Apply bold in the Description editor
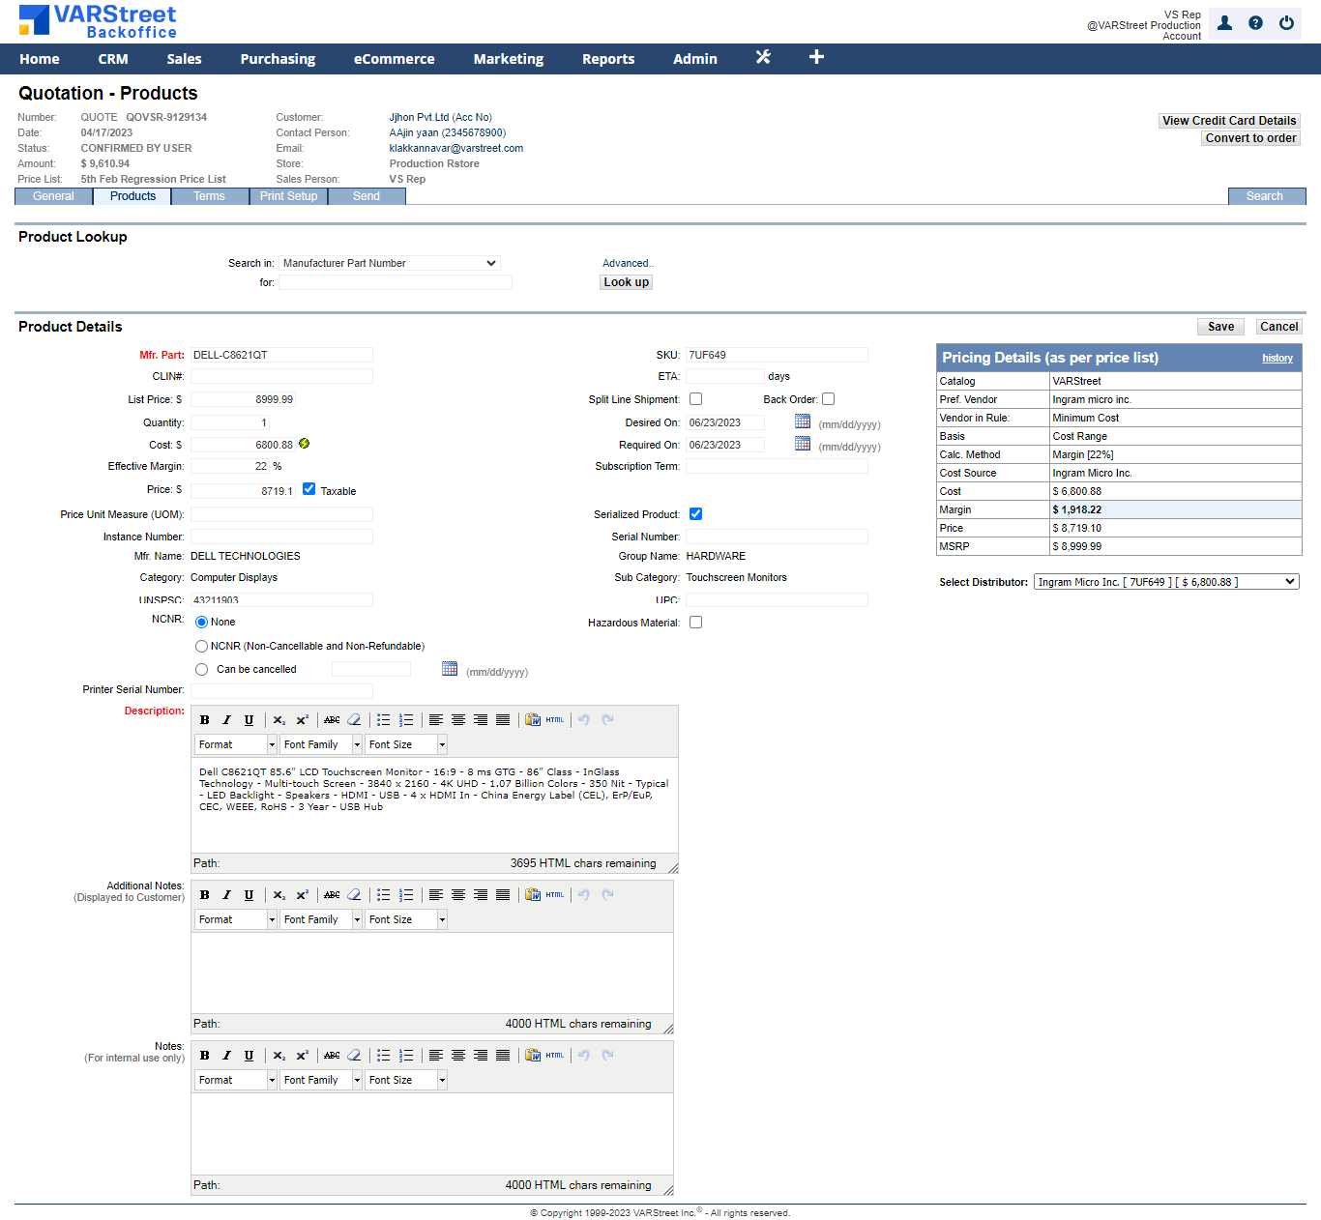 pyautogui.click(x=205, y=720)
